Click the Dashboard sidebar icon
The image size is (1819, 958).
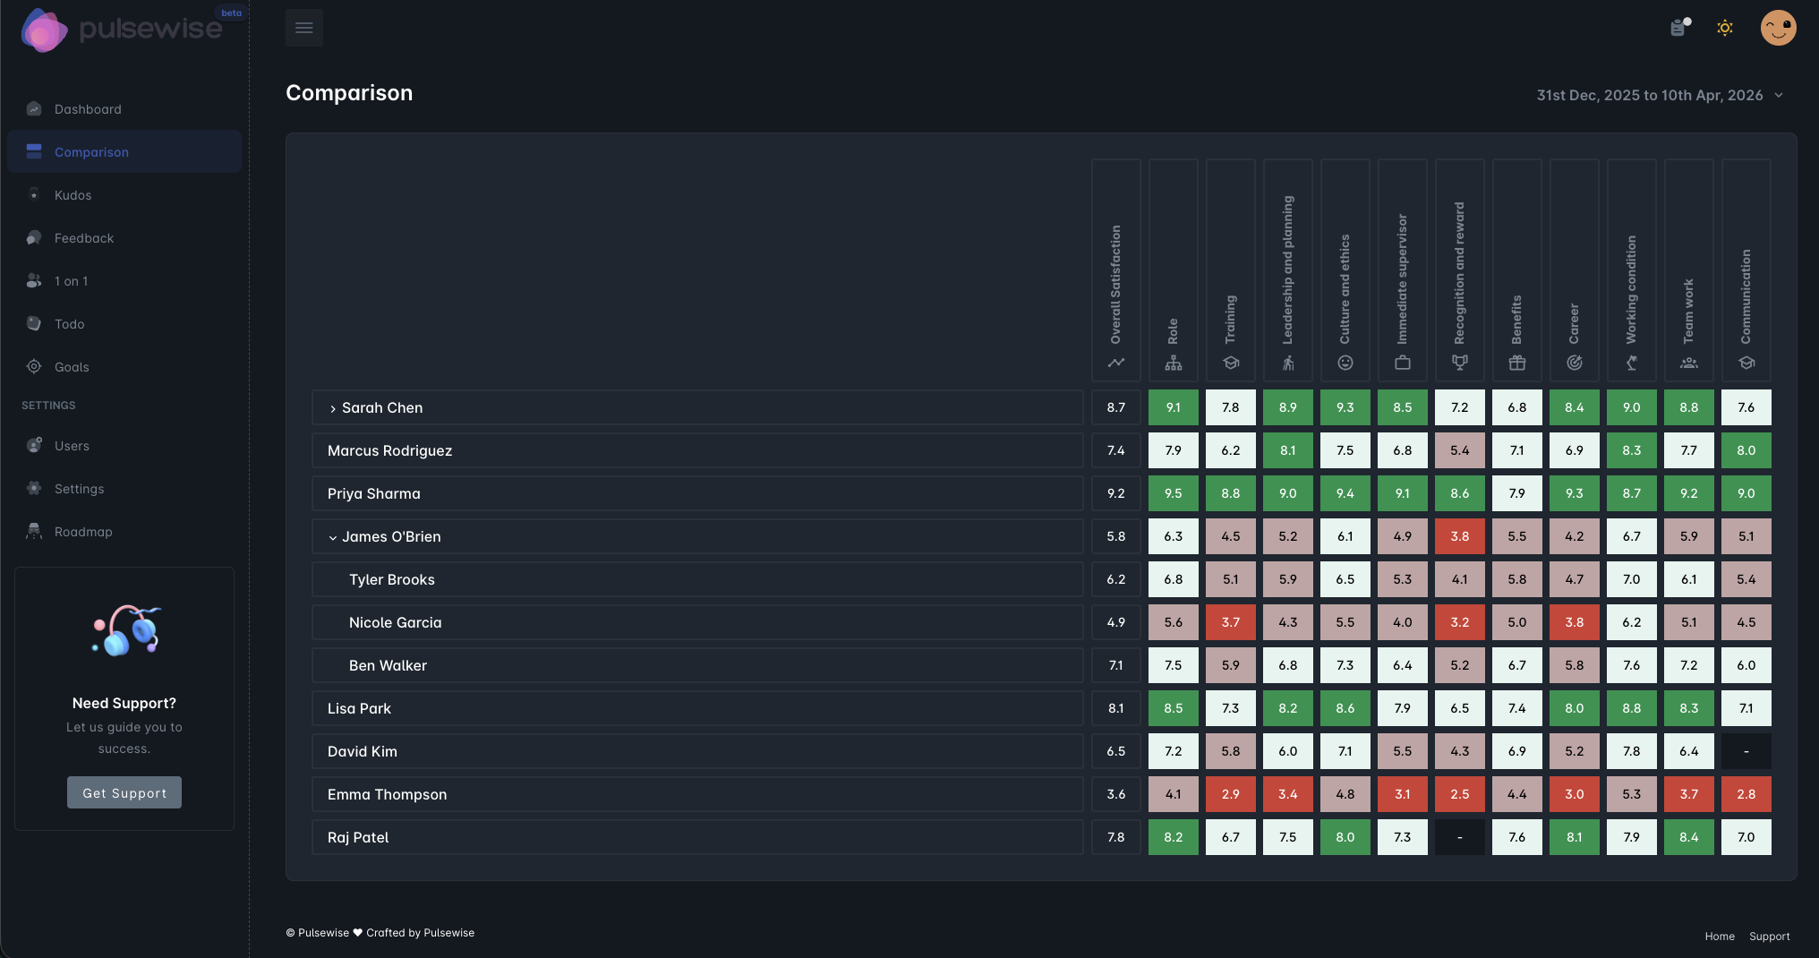(33, 108)
